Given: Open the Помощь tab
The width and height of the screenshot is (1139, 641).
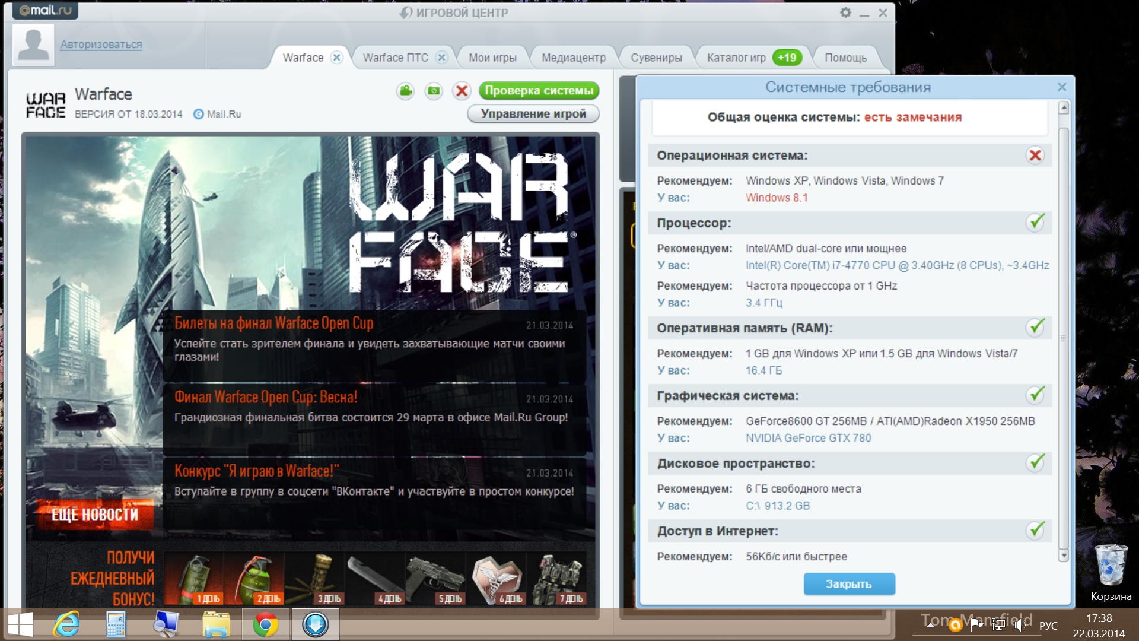Looking at the screenshot, I should [x=845, y=58].
